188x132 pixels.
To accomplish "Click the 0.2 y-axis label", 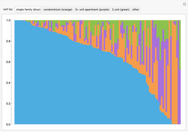I will click(8, 104).
